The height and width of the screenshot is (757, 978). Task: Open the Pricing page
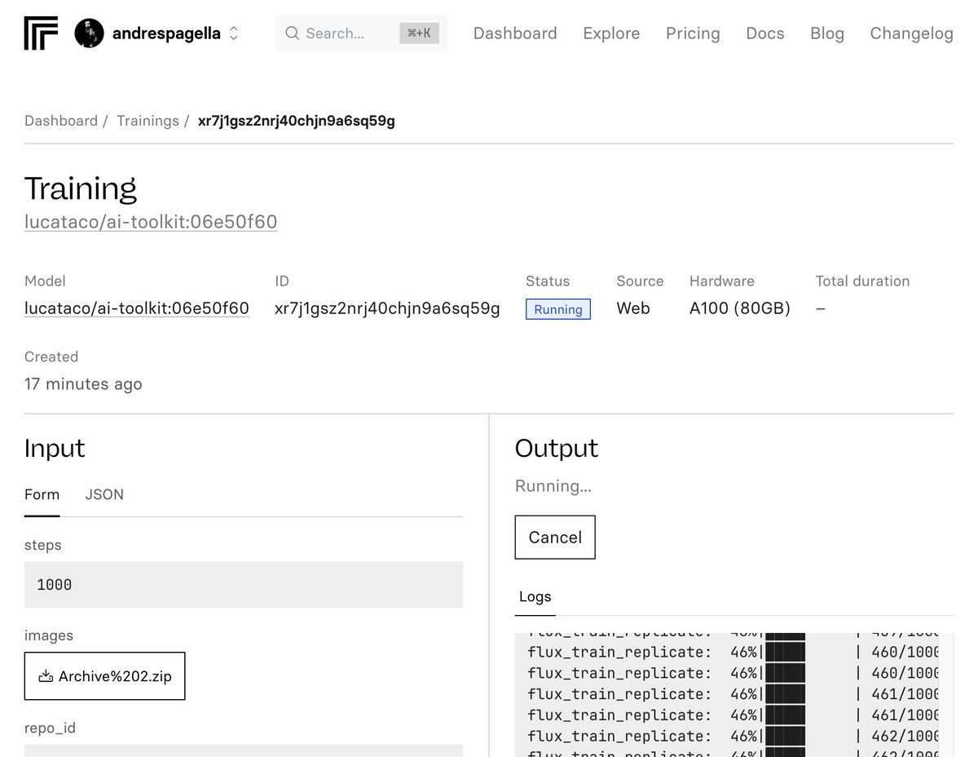click(693, 33)
